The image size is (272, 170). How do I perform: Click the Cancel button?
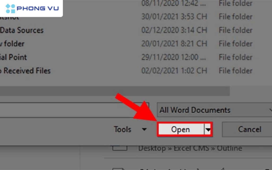pos(249,129)
